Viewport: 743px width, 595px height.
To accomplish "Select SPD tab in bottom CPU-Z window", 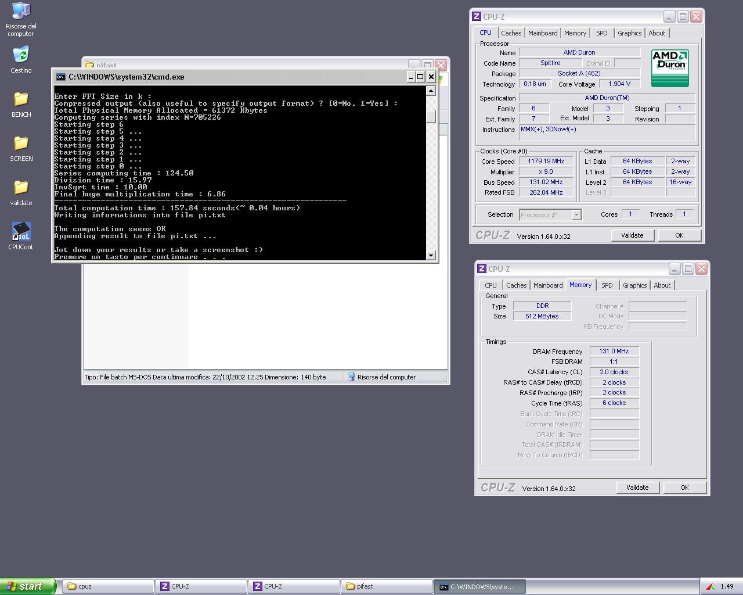I will coord(607,285).
